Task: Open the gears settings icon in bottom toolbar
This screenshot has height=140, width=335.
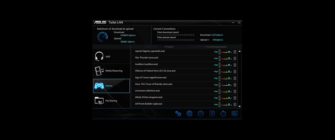Action: pos(178,113)
